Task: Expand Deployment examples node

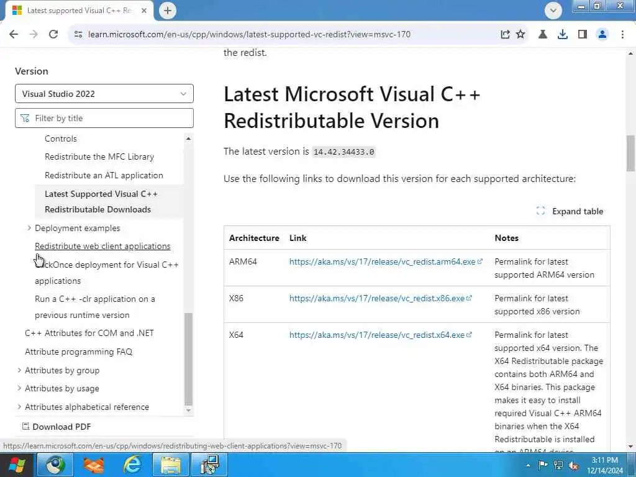Action: [29, 228]
